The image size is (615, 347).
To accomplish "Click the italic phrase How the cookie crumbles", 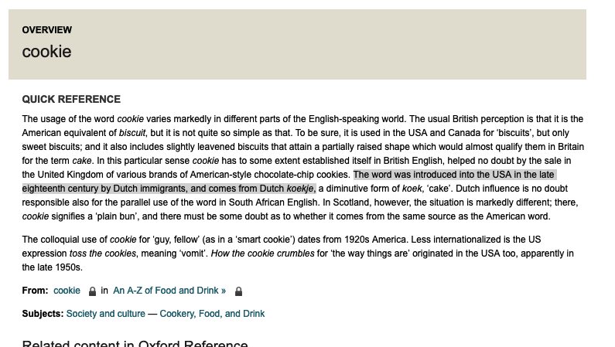I will (263, 253).
